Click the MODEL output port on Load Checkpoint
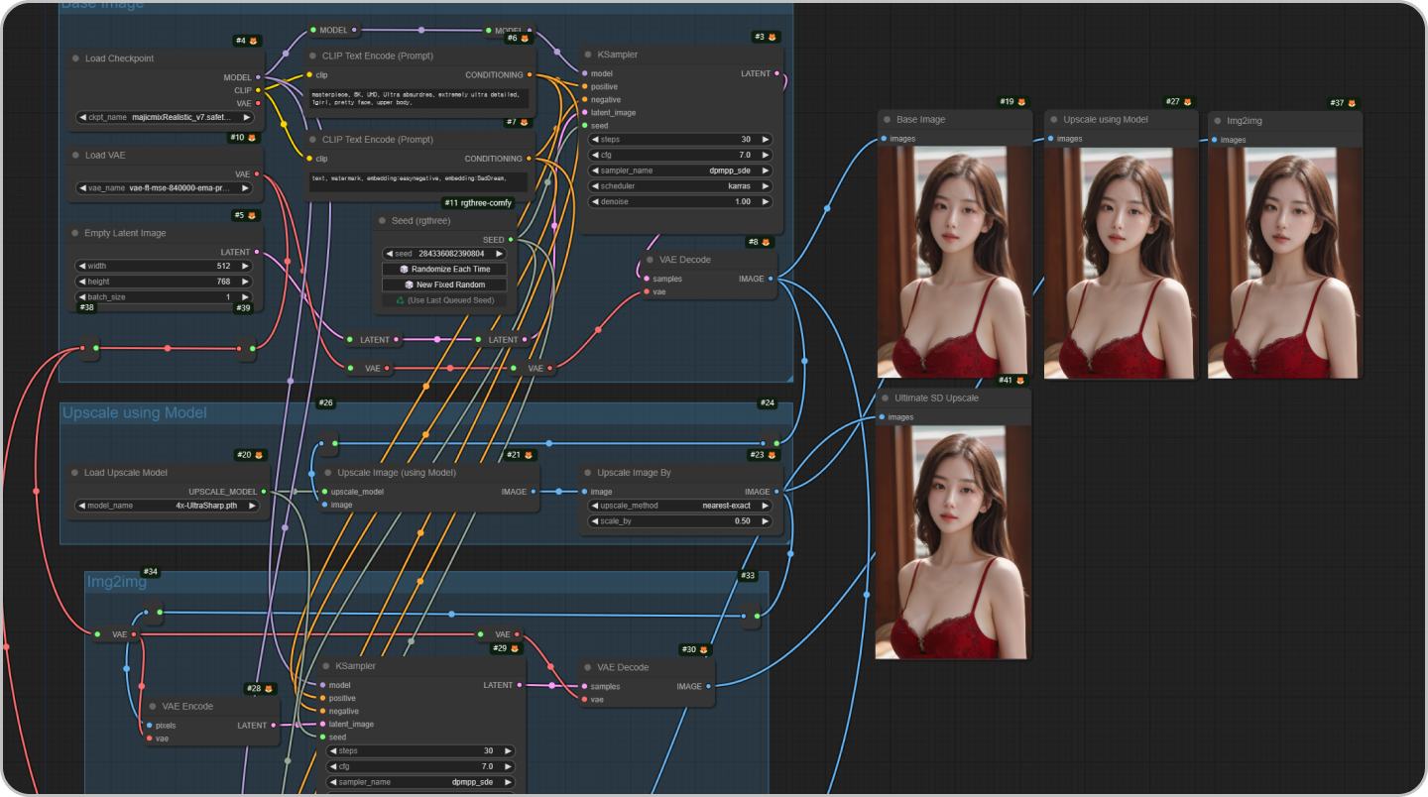Screen dimensions: 1428x797 point(259,77)
